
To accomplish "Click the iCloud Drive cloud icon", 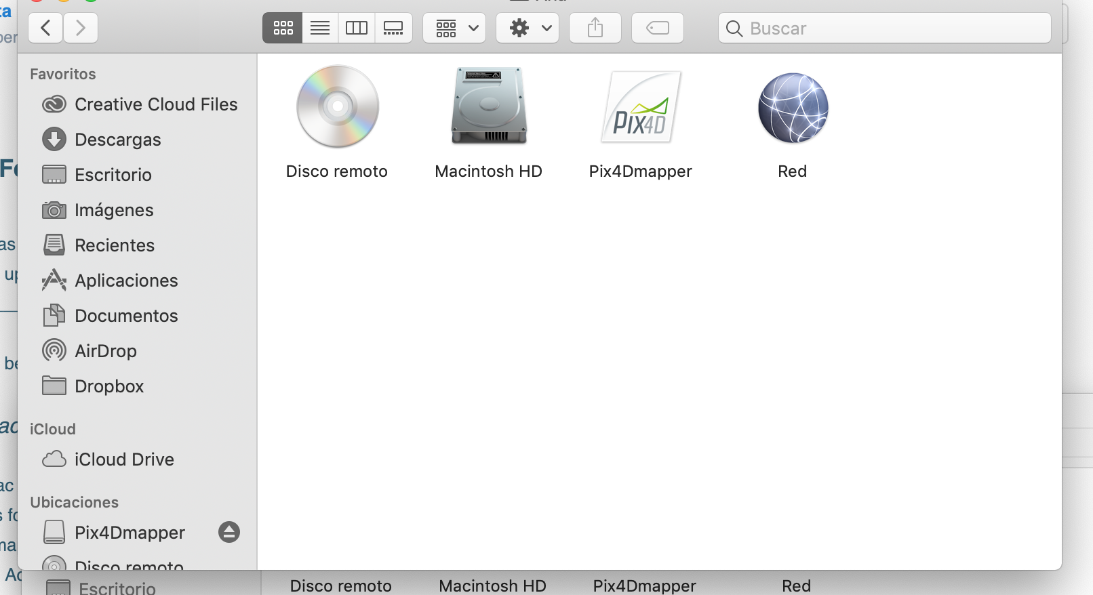I will 54,459.
